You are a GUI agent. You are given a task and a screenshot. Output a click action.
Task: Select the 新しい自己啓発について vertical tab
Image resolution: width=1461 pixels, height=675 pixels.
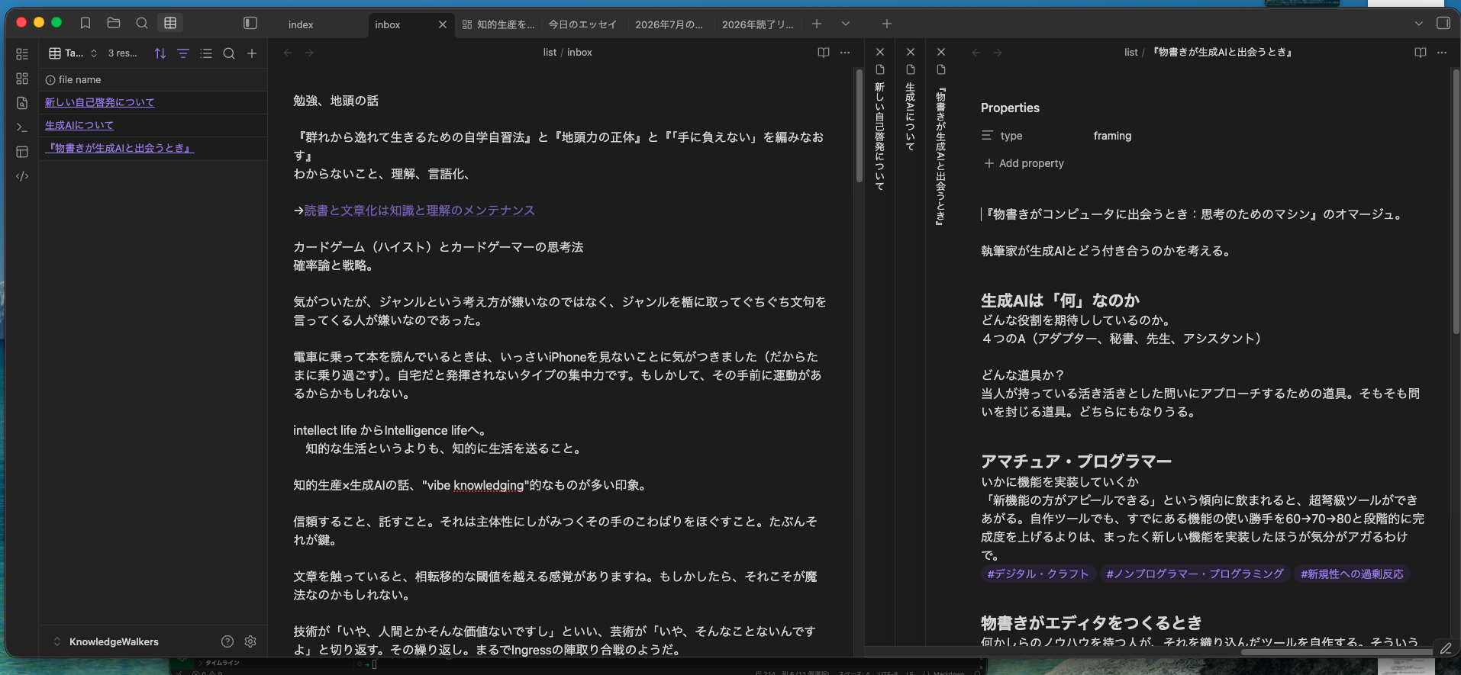[x=880, y=136]
